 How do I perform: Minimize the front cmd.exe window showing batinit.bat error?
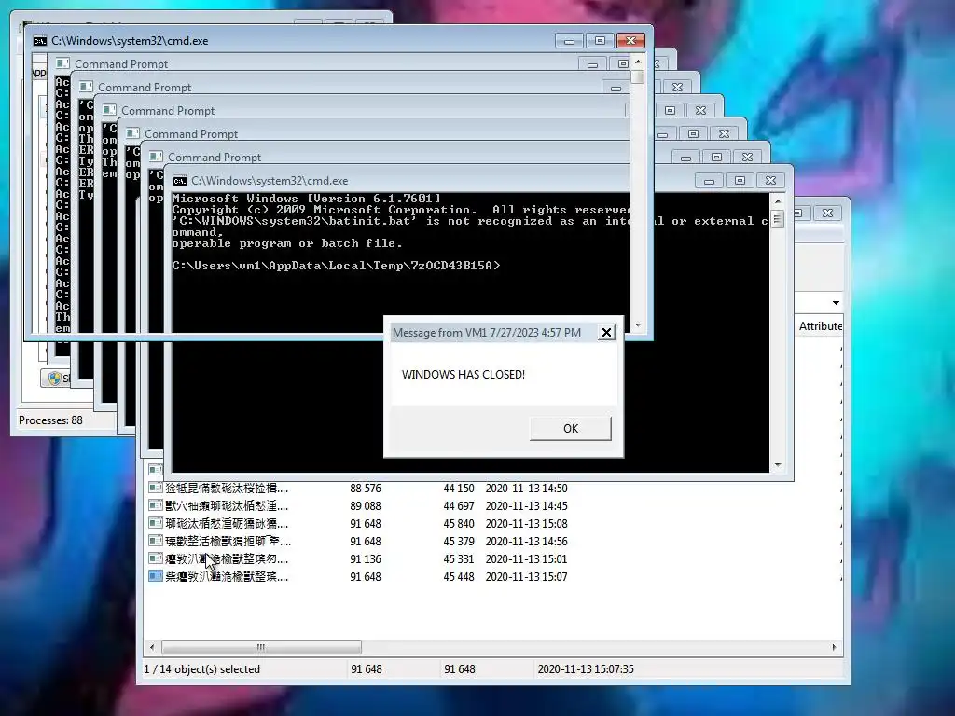pyautogui.click(x=709, y=181)
